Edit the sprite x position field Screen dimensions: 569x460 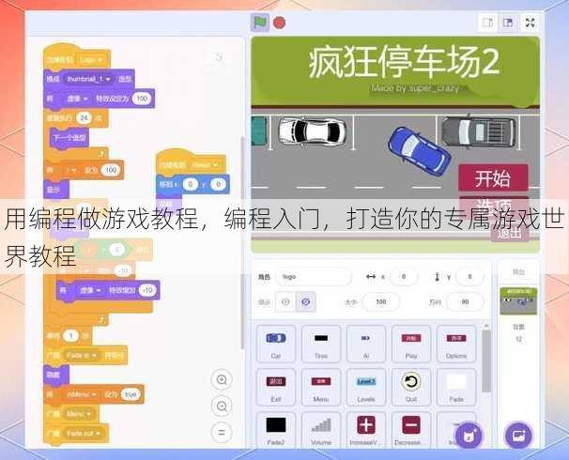tap(404, 277)
